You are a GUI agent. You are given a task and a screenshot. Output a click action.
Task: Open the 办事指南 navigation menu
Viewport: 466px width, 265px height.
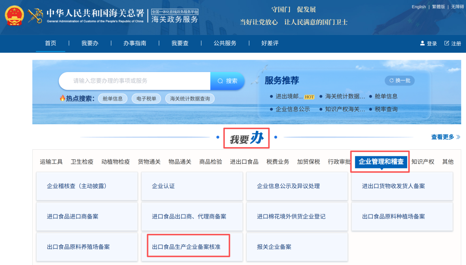[x=135, y=43]
